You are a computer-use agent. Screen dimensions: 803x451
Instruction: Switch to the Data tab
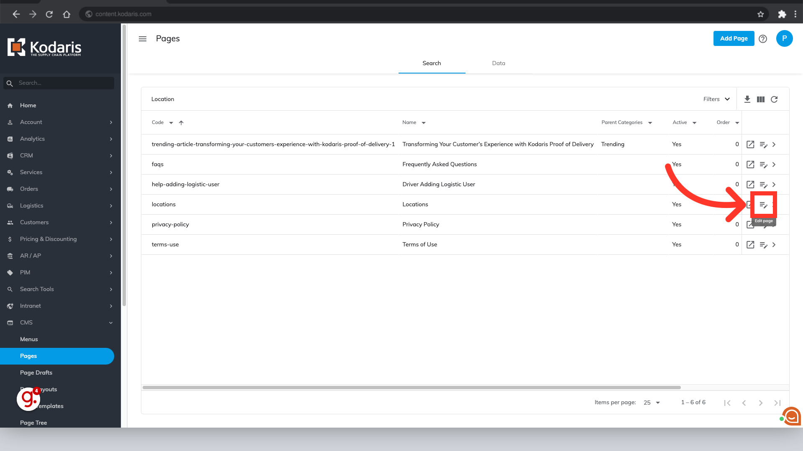point(499,63)
